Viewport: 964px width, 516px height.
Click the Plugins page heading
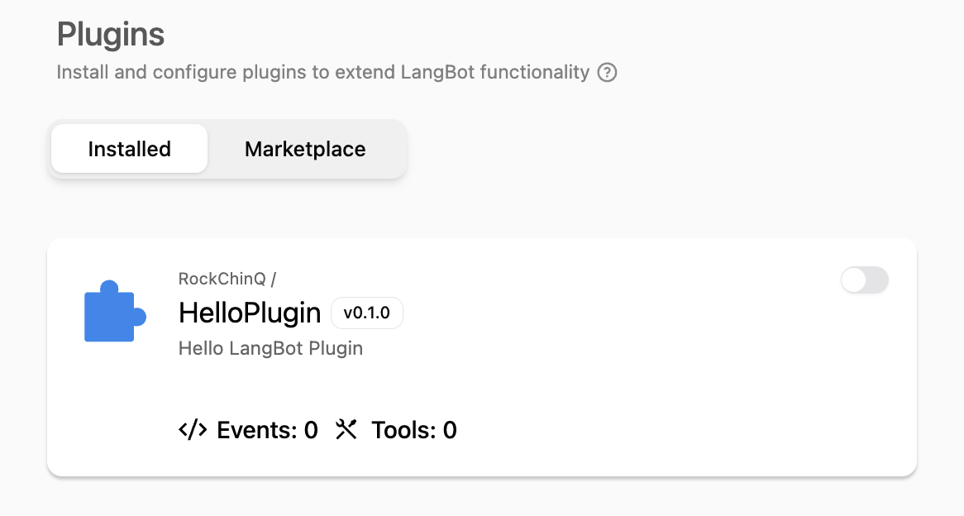click(x=110, y=35)
